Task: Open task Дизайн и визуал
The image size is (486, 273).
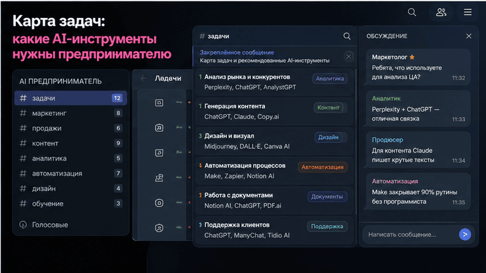Action: [x=275, y=141]
